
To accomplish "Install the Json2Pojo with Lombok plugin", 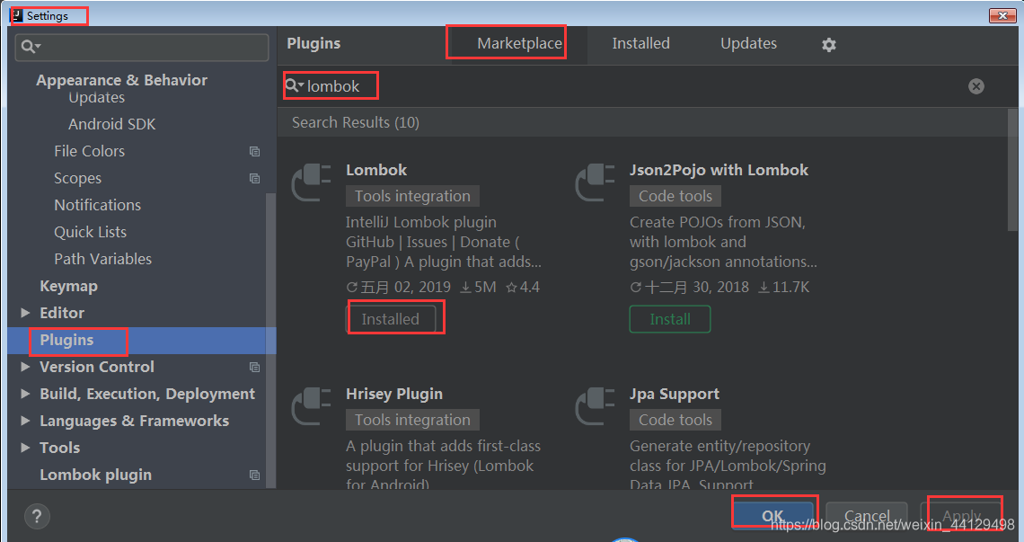I will point(670,319).
